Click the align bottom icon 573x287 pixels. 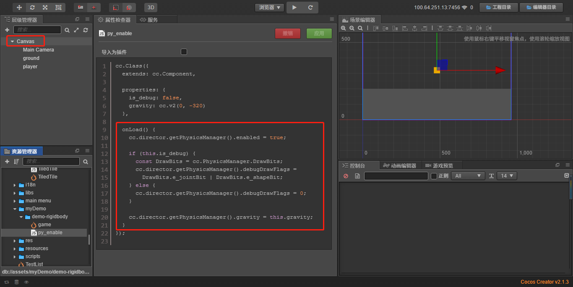[x=395, y=28]
